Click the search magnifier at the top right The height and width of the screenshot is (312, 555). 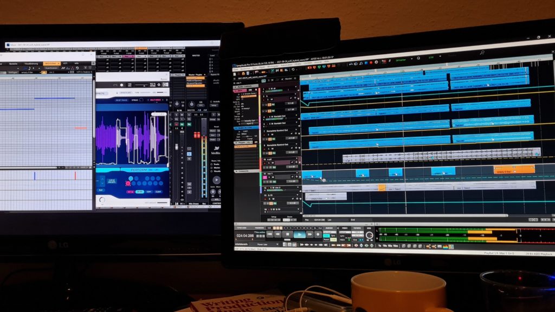pyautogui.click(x=482, y=52)
